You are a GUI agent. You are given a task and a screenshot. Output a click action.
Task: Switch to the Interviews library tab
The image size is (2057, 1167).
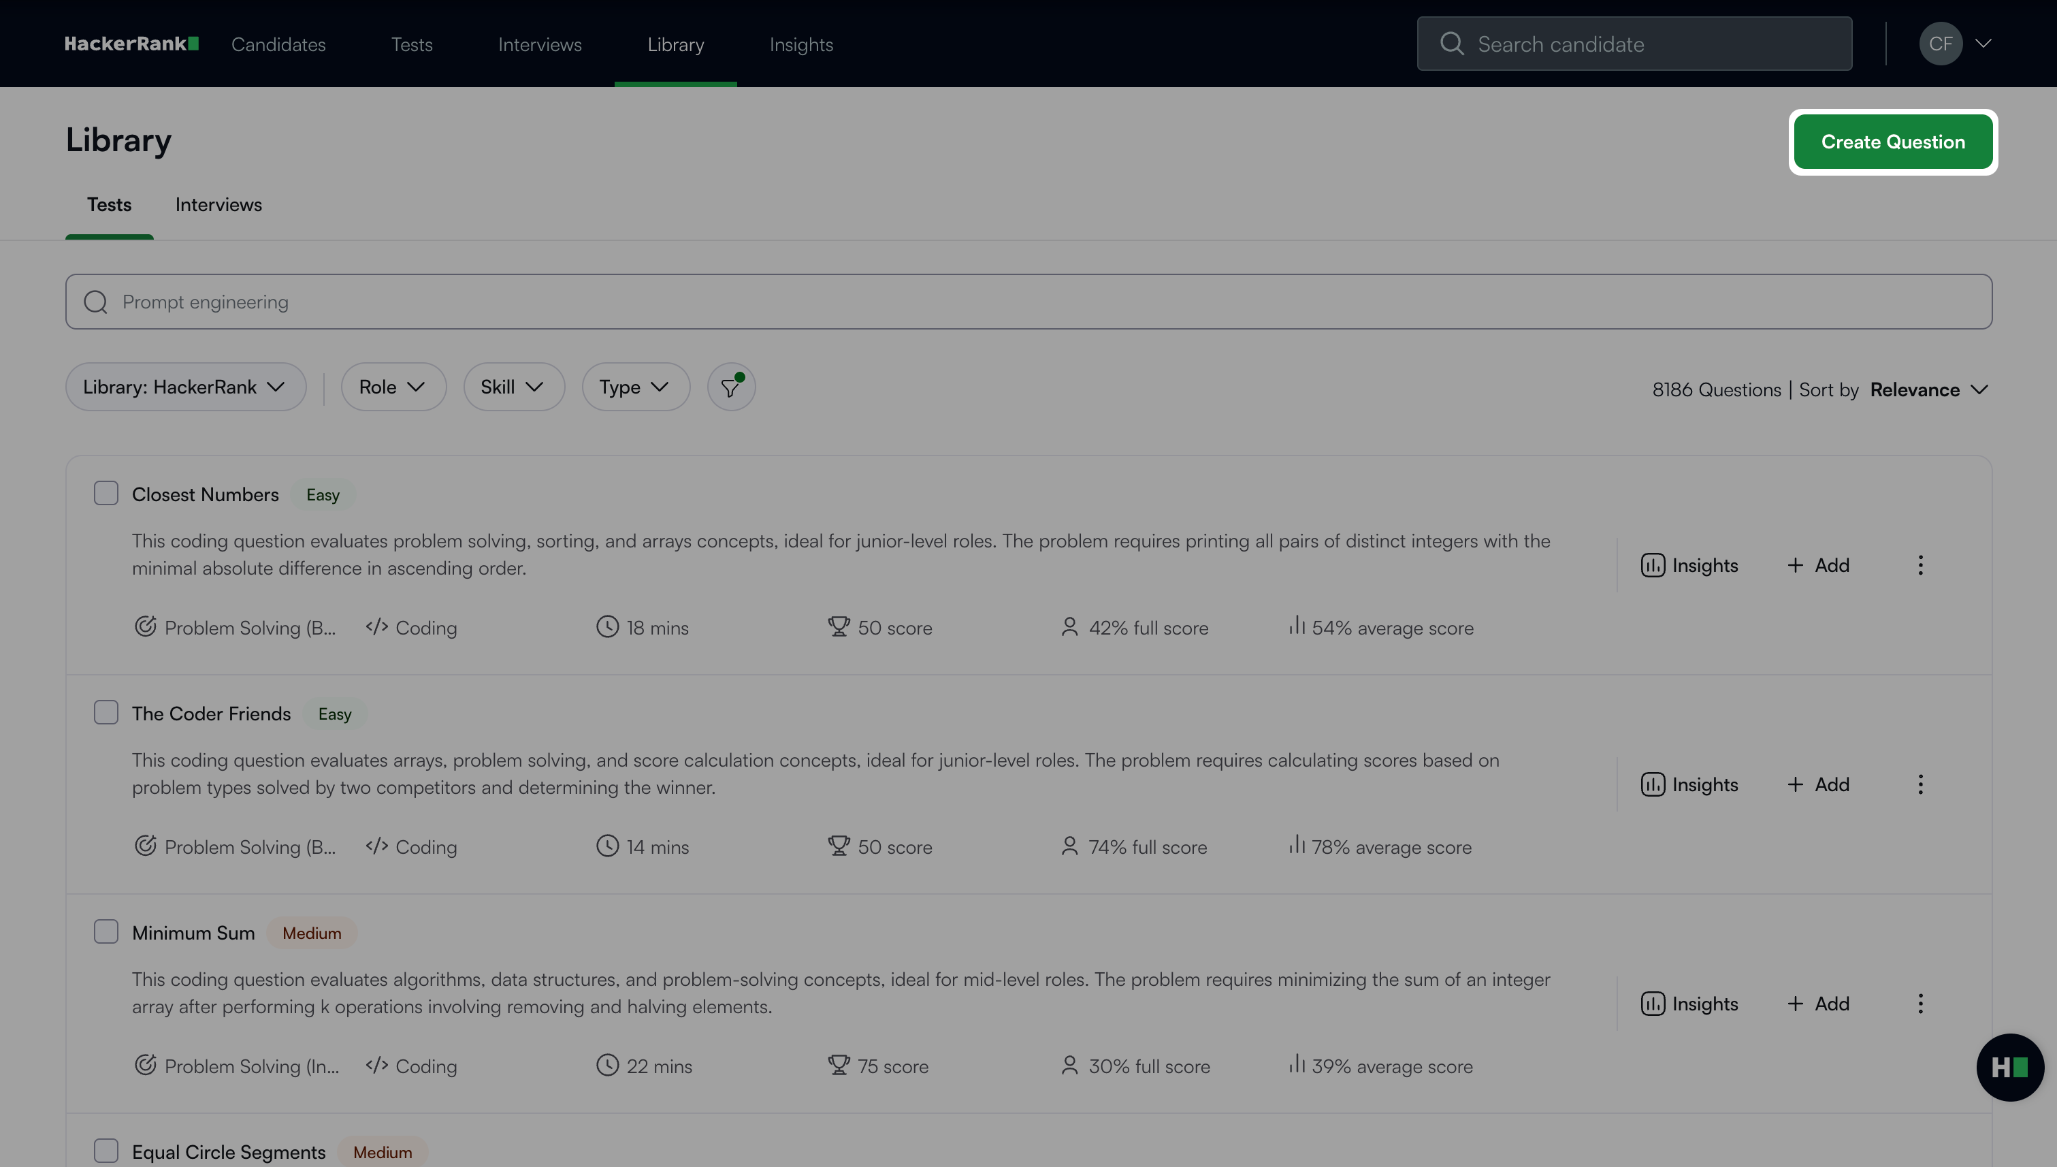[218, 204]
